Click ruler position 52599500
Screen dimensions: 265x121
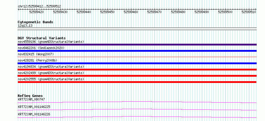click(225, 12)
